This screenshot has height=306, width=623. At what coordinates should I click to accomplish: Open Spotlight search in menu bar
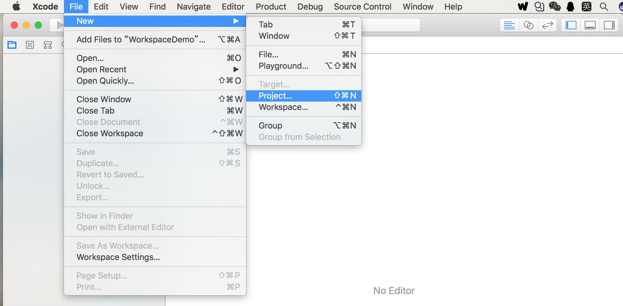click(x=604, y=7)
